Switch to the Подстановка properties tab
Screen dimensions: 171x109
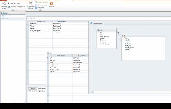pos(42,88)
